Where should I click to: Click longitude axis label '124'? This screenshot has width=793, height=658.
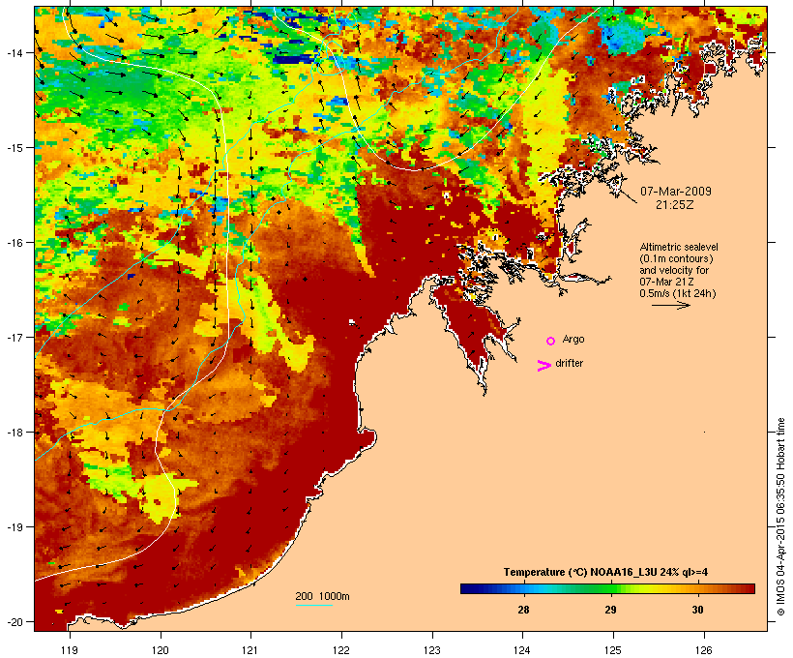click(x=522, y=650)
